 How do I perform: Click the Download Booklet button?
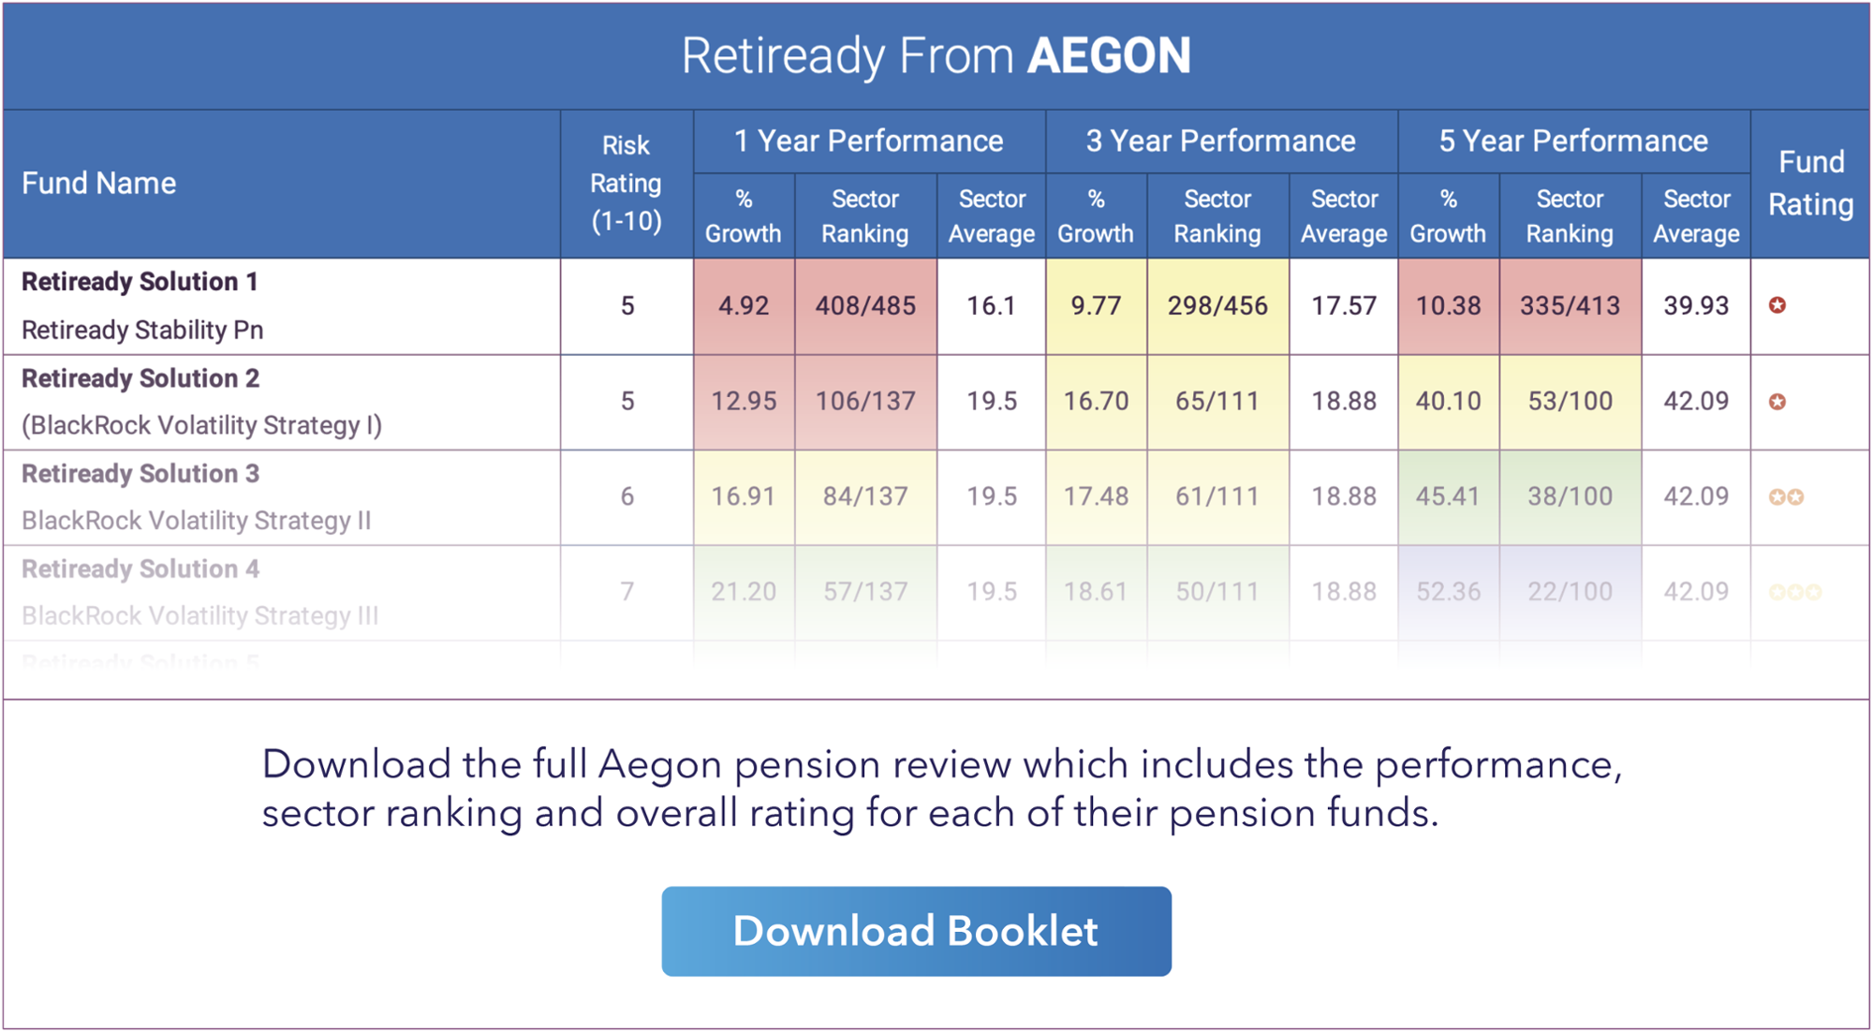click(x=916, y=931)
